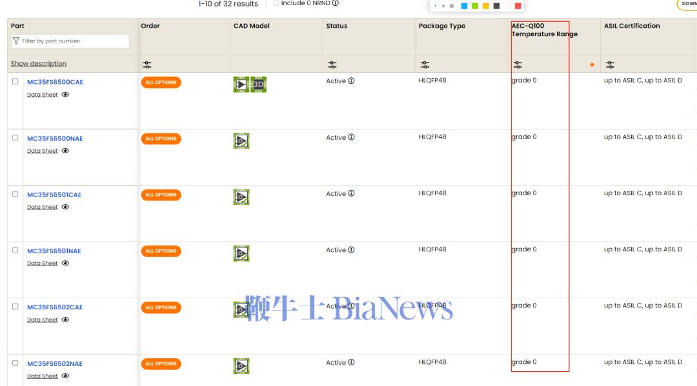This screenshot has height=386, width=697.
Task: Show Active status info for MC35FS6501NAE
Action: point(351,250)
